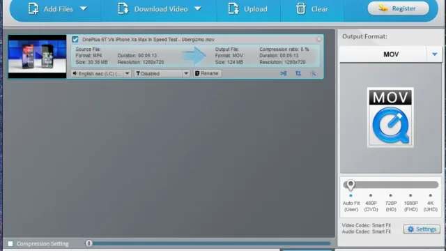The height and width of the screenshot is (251, 446).
Task: Click the MOV QuickTime format icon
Action: [x=390, y=117]
